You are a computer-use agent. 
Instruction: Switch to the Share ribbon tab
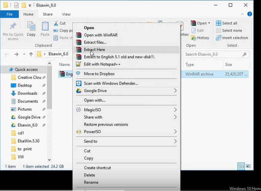[x=48, y=14]
